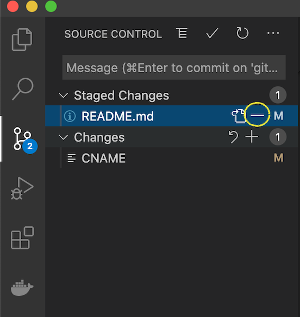Discard all changes with the undo arrow
The height and width of the screenshot is (317, 300).
pos(233,137)
